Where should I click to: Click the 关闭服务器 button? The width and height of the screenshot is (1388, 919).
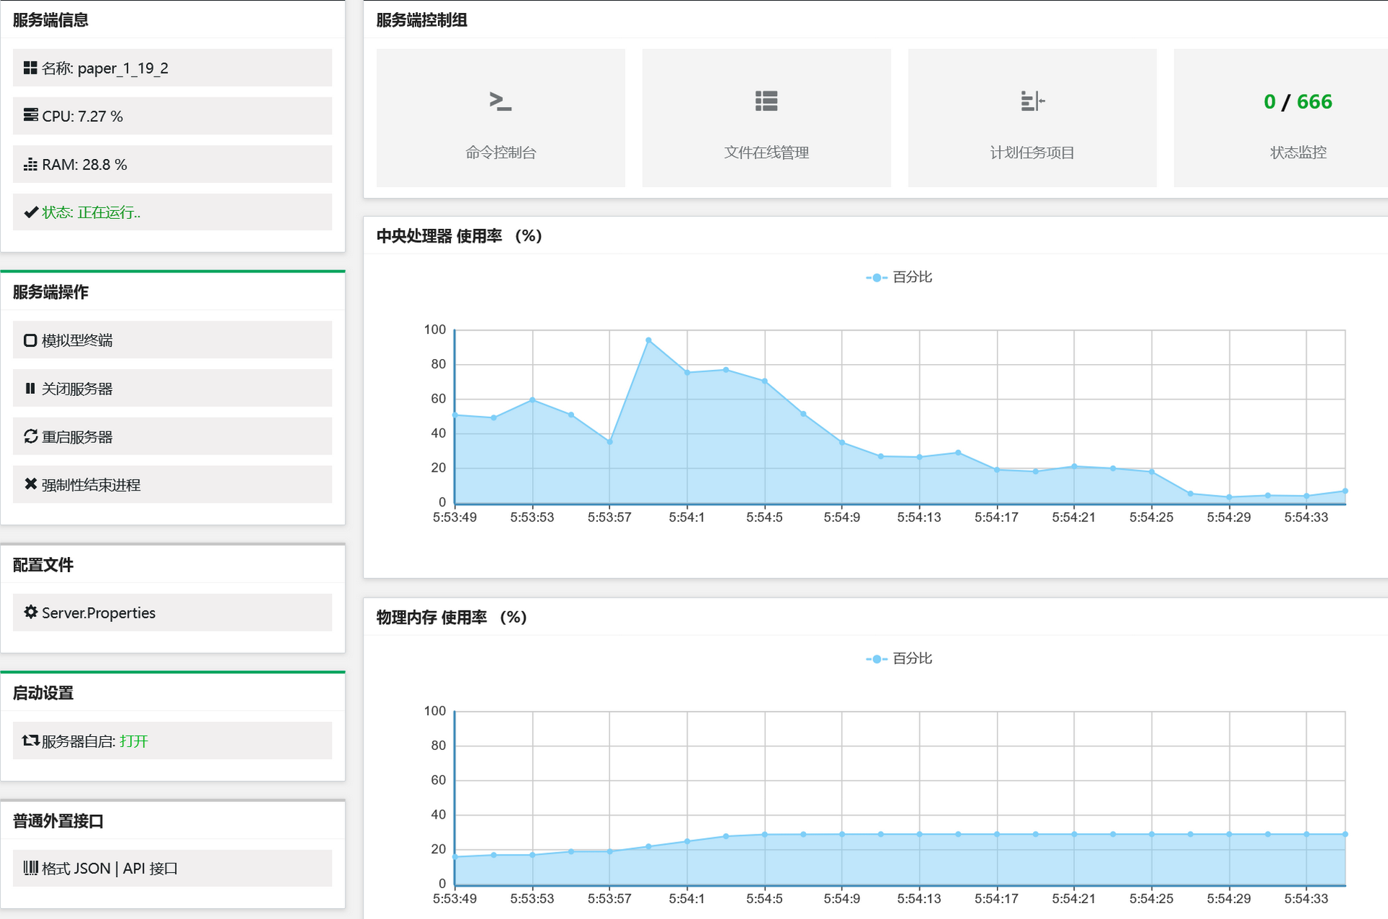(x=172, y=388)
